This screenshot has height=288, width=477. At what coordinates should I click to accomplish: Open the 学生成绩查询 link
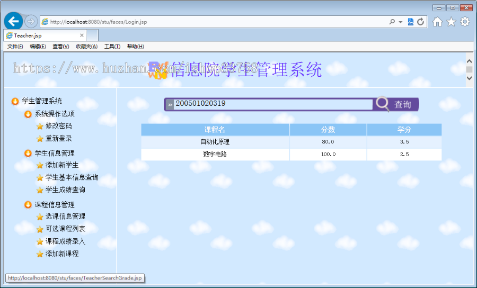click(x=65, y=190)
